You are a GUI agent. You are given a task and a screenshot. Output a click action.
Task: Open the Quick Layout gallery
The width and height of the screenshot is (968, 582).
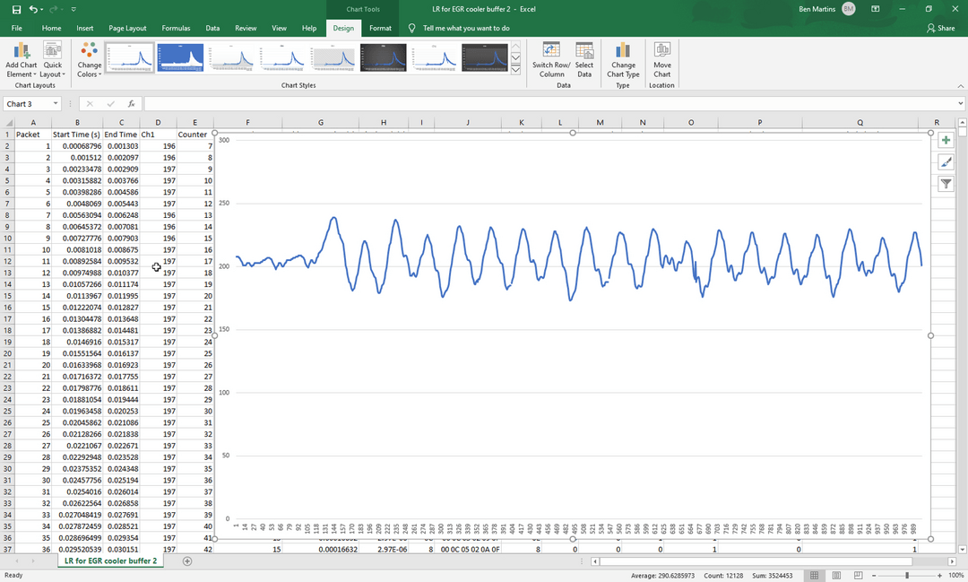point(53,60)
